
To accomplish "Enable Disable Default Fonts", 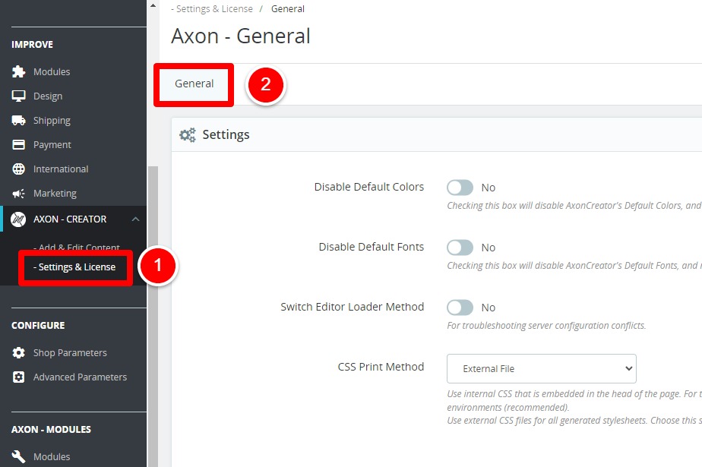I will coord(460,247).
